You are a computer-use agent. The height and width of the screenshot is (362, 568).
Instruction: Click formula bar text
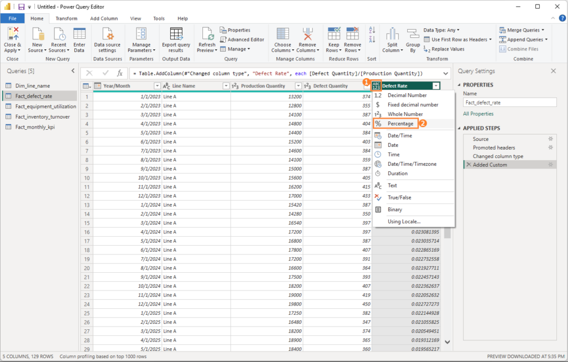click(278, 74)
